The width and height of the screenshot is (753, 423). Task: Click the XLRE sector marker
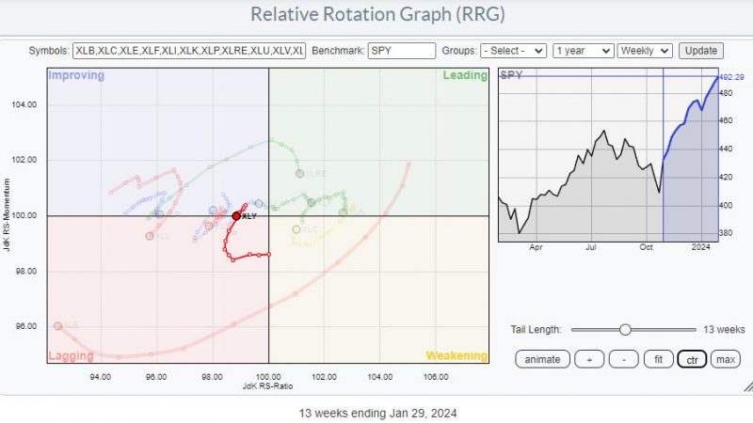pos(299,174)
